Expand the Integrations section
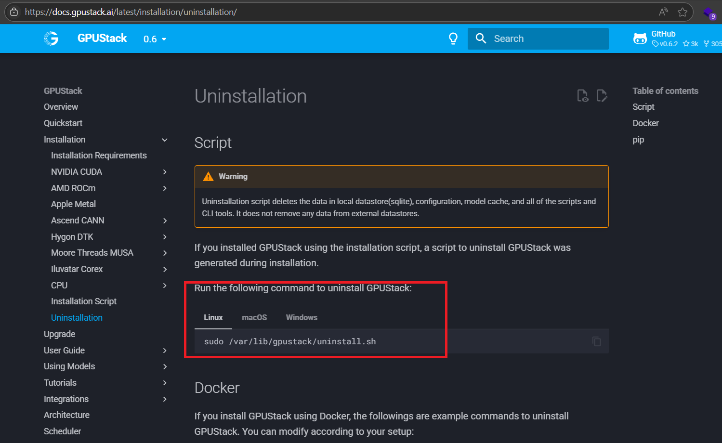 pyautogui.click(x=165, y=399)
